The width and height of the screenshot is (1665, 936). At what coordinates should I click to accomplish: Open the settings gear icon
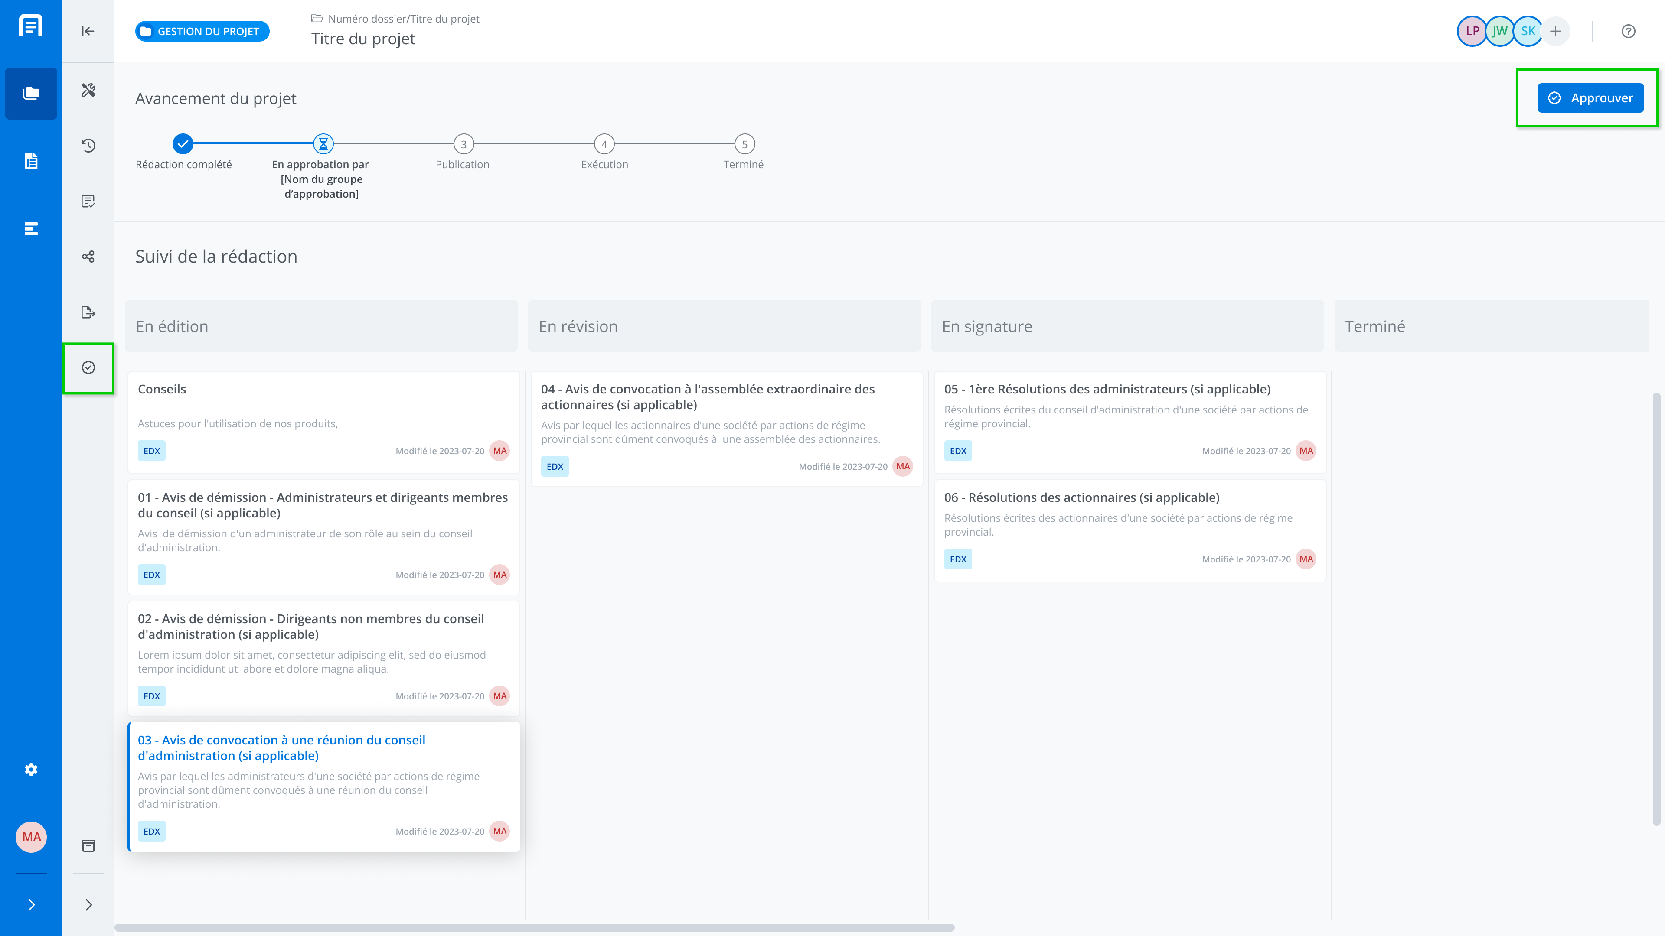tap(31, 769)
